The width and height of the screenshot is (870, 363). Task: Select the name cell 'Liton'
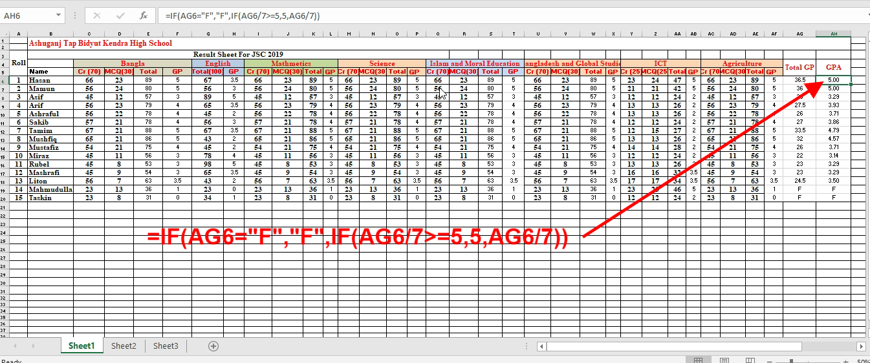click(x=50, y=181)
